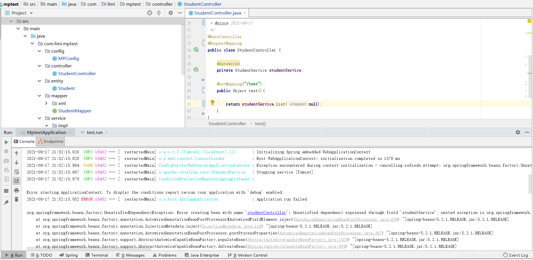The height and width of the screenshot is (260, 533).
Task: Pin the Run tab with the pin icon
Action: pyautogui.click(x=6, y=203)
